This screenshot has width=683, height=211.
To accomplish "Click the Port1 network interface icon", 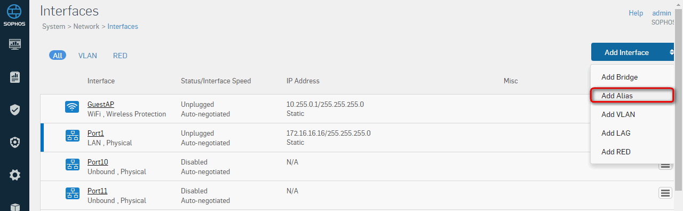I will coord(72,136).
